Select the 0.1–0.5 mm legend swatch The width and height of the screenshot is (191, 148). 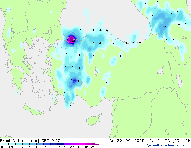click(x=5, y=144)
